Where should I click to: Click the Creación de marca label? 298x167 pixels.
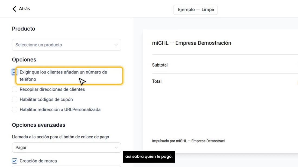(x=38, y=161)
